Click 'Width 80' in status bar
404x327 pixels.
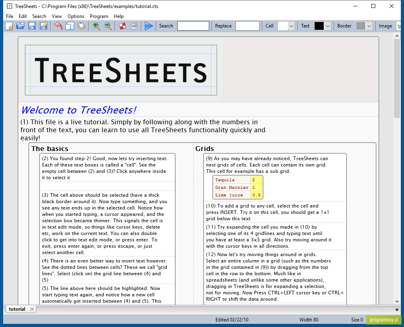309,319
